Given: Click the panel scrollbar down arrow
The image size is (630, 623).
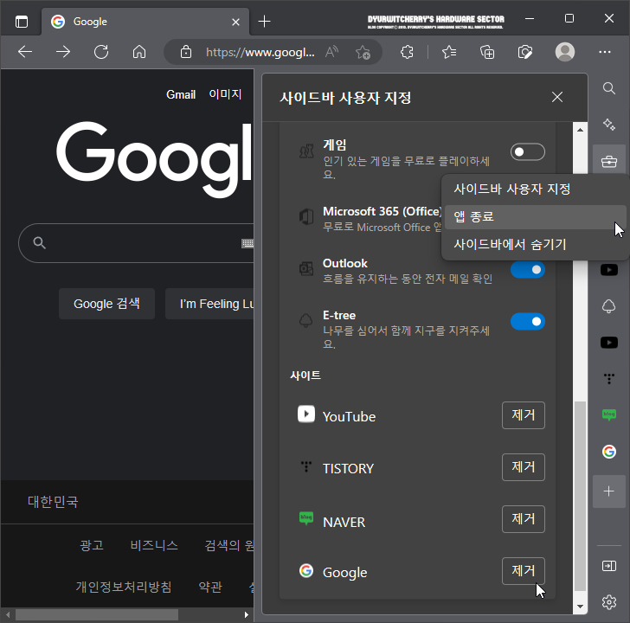Looking at the screenshot, I should [580, 607].
